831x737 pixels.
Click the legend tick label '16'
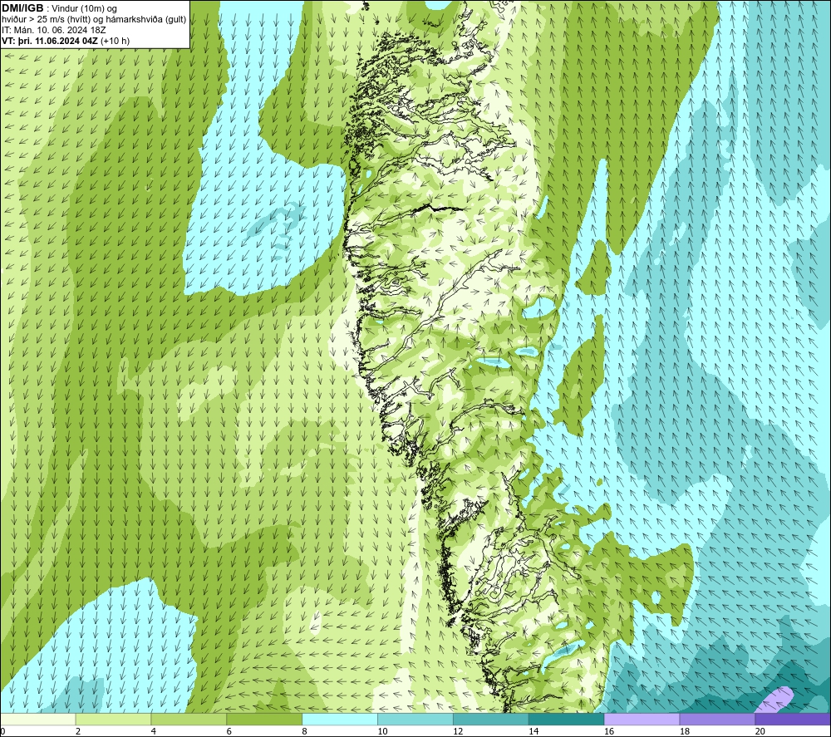pos(609,732)
